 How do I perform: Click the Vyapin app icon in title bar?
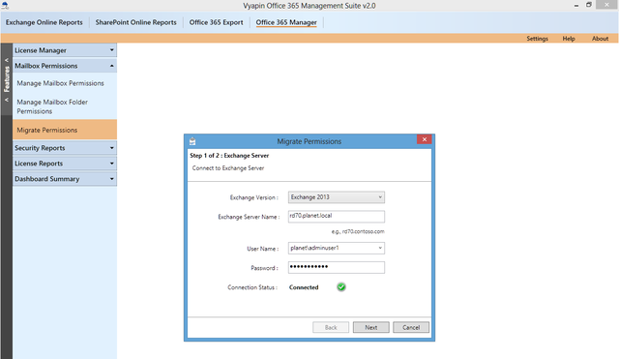(x=5, y=6)
